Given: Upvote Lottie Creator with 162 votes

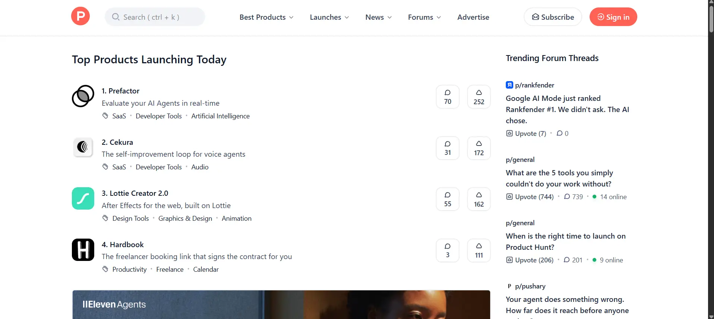Looking at the screenshot, I should [x=479, y=199].
